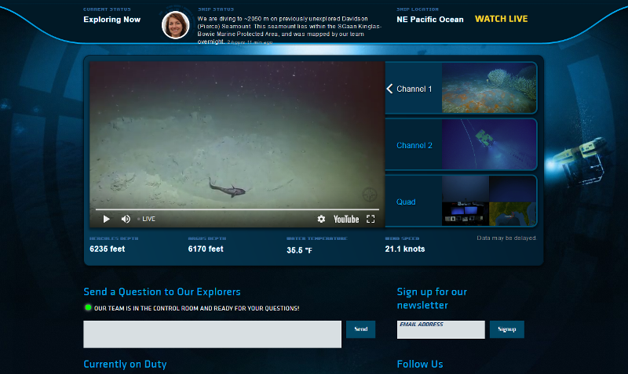Screen dimensions: 628x374
Task: Click the Channel 1 left chevron arrow
Action: tap(389, 89)
